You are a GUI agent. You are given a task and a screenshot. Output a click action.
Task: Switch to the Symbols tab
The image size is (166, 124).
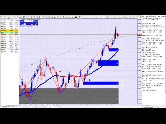click(4, 106)
